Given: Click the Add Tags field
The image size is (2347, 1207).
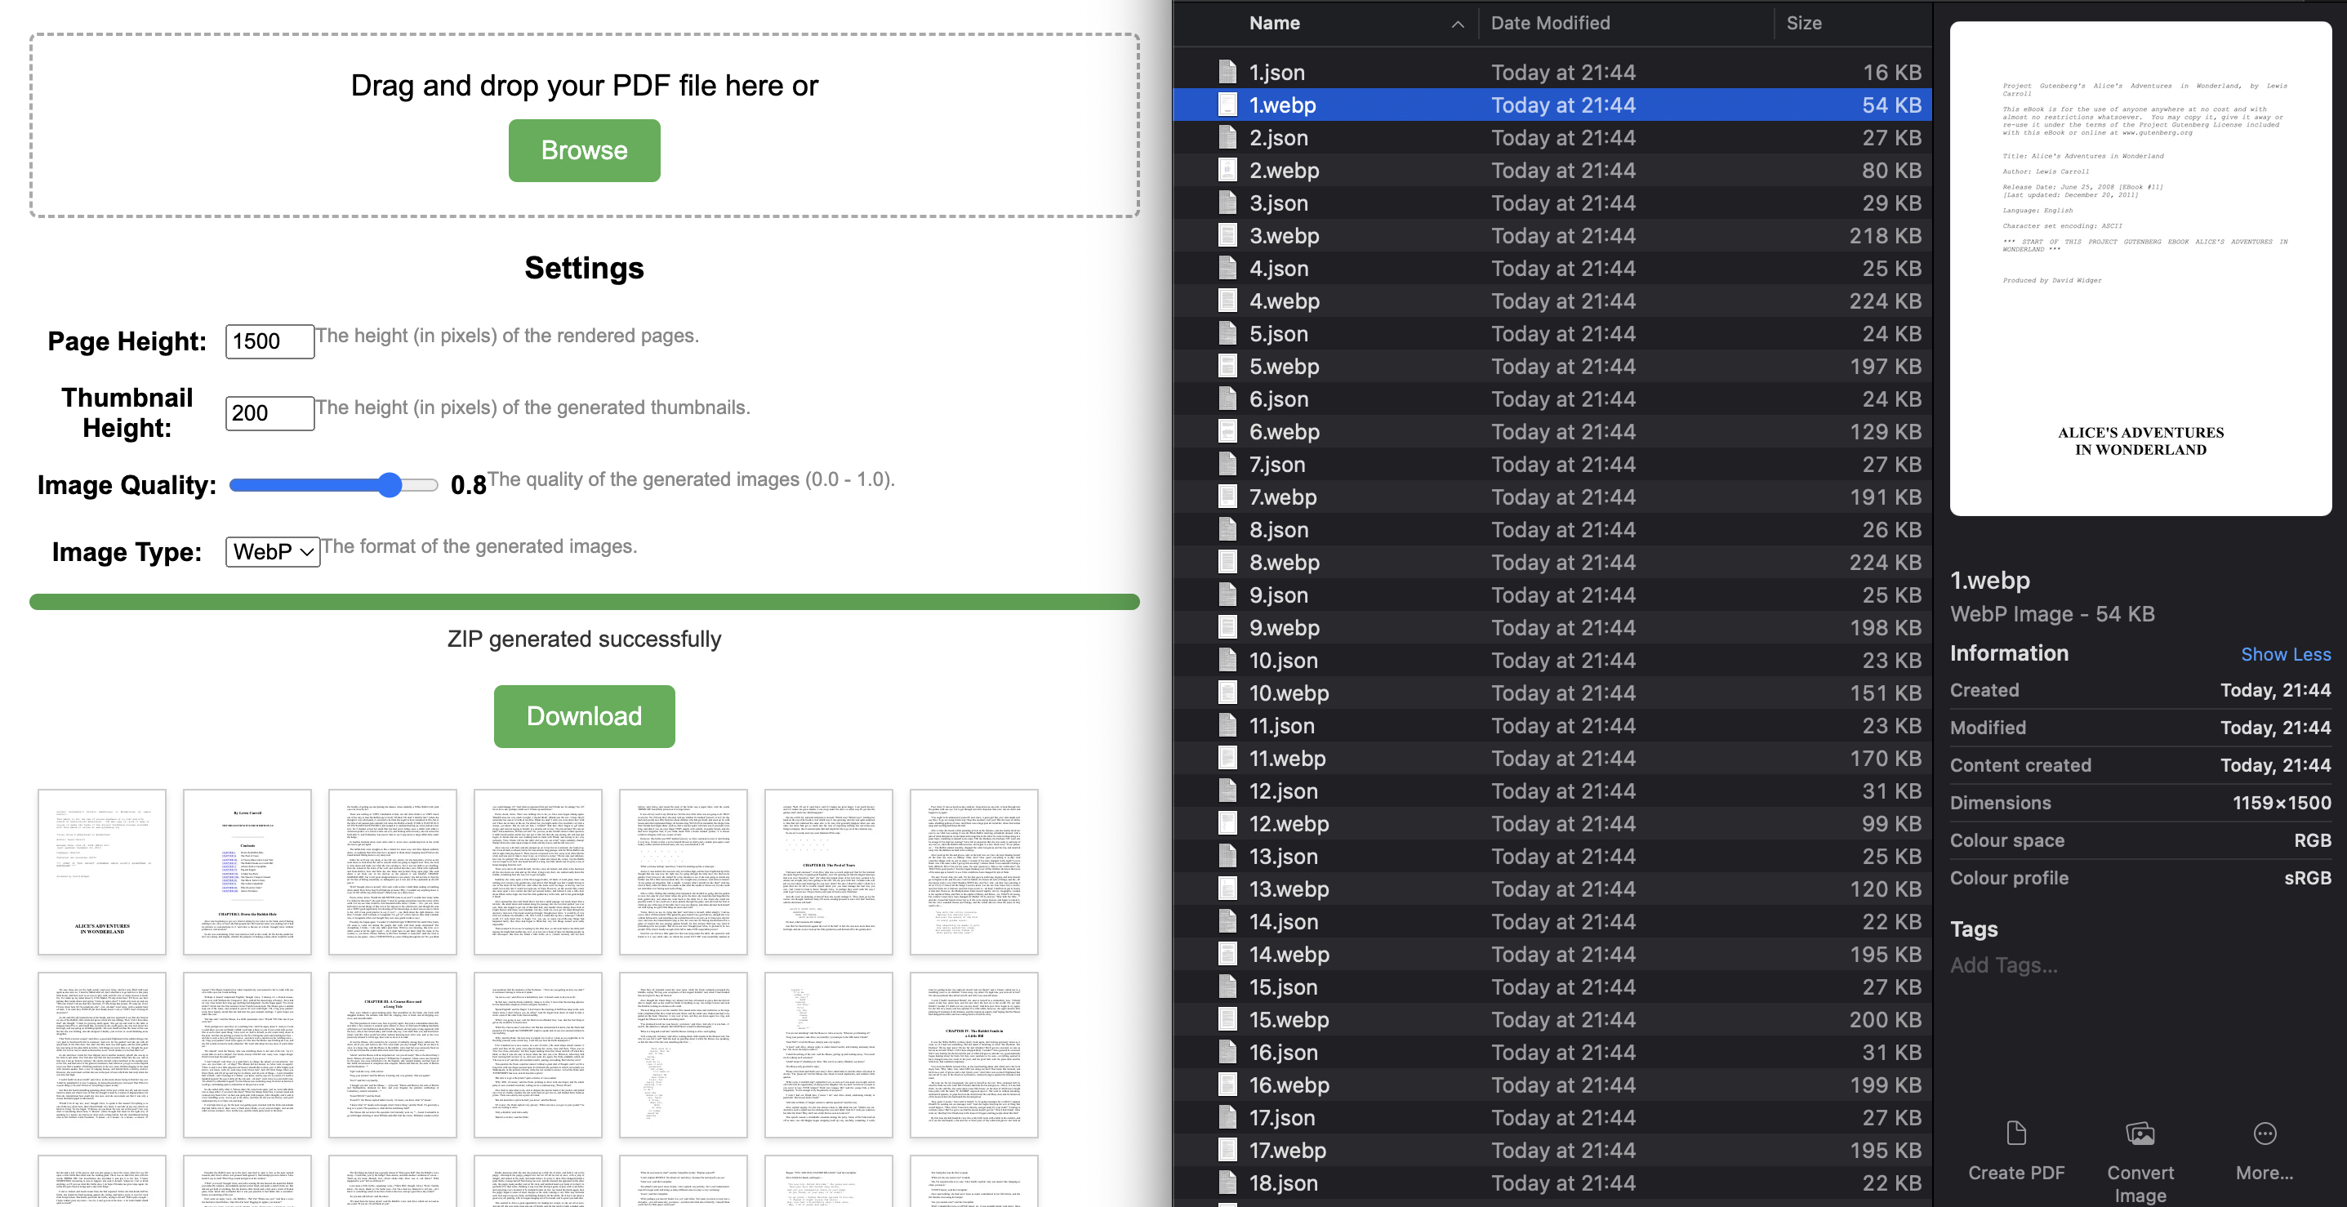Looking at the screenshot, I should point(2003,964).
